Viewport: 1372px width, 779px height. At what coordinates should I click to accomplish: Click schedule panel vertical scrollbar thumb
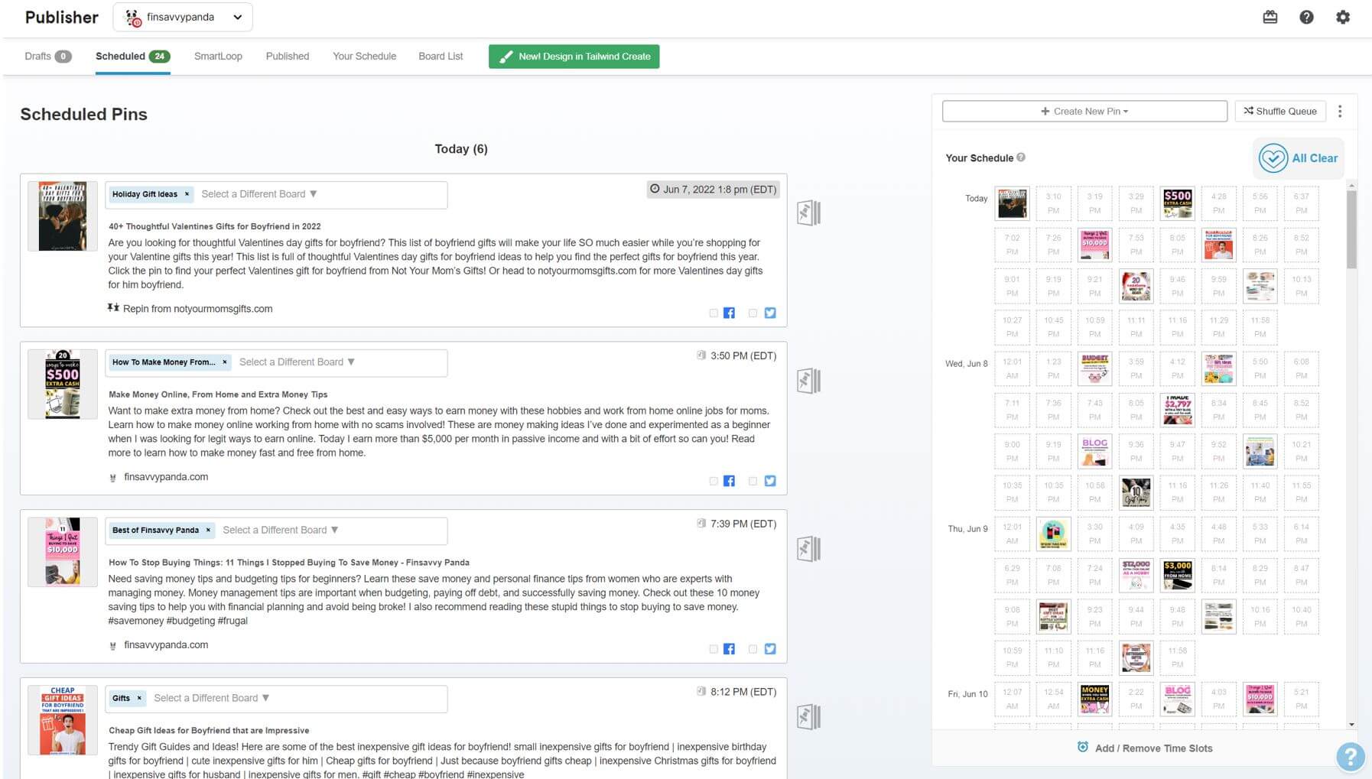click(x=1351, y=229)
